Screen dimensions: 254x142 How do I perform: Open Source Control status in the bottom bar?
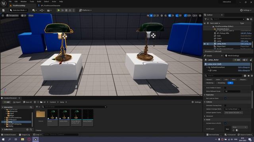tap(244, 135)
